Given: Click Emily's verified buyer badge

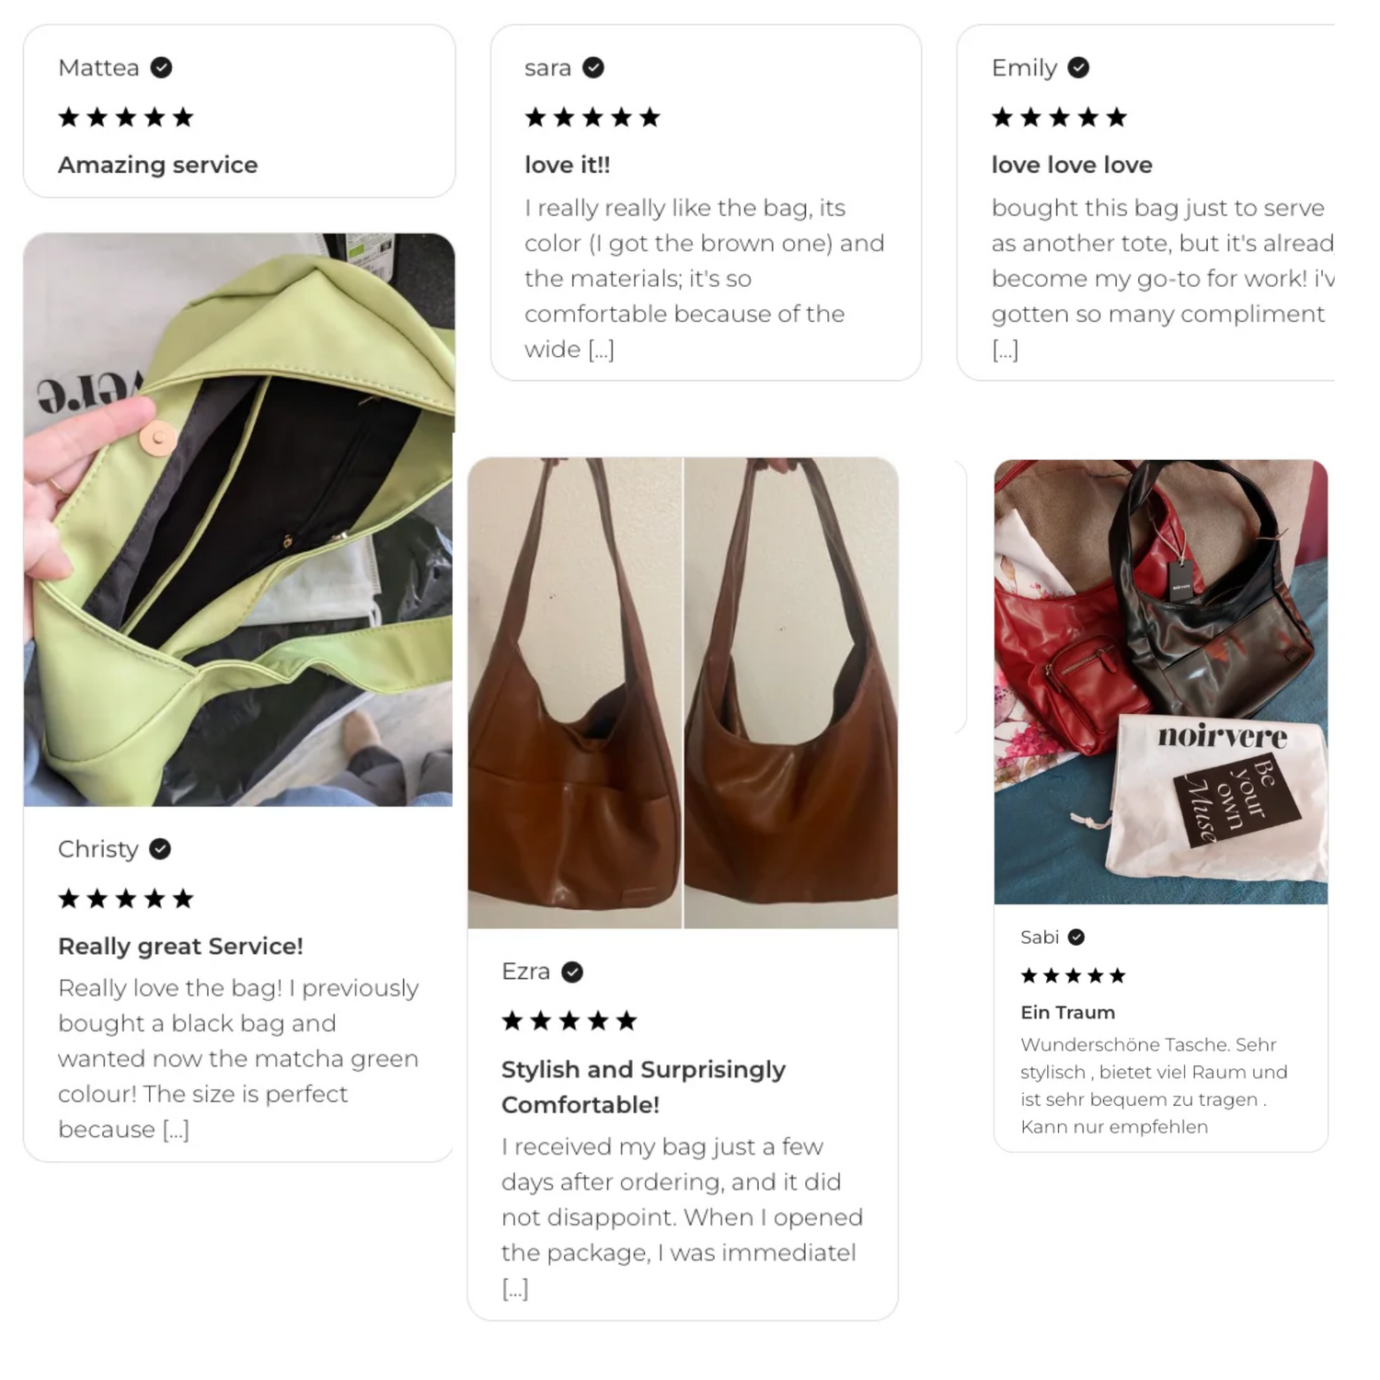Looking at the screenshot, I should 1078,68.
